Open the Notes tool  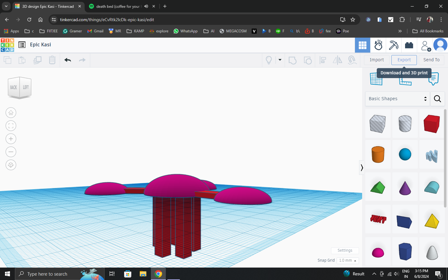pos(433,79)
